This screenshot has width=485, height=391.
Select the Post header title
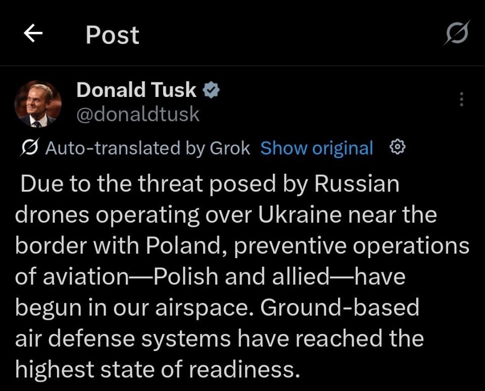coord(112,33)
